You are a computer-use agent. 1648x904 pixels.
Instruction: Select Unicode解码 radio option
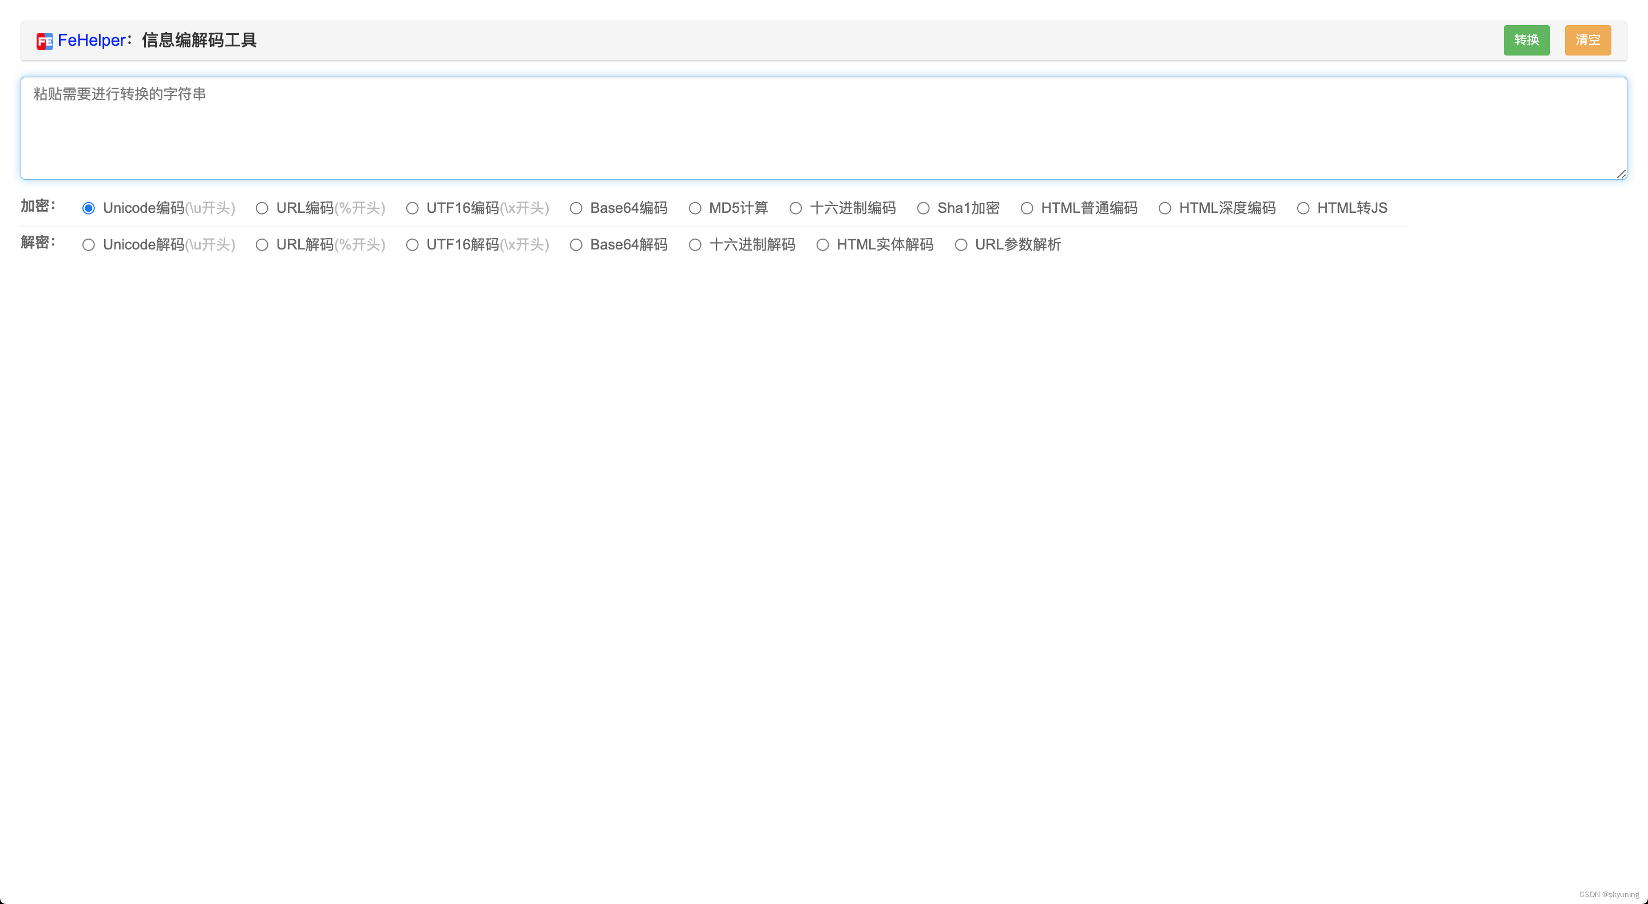click(89, 245)
